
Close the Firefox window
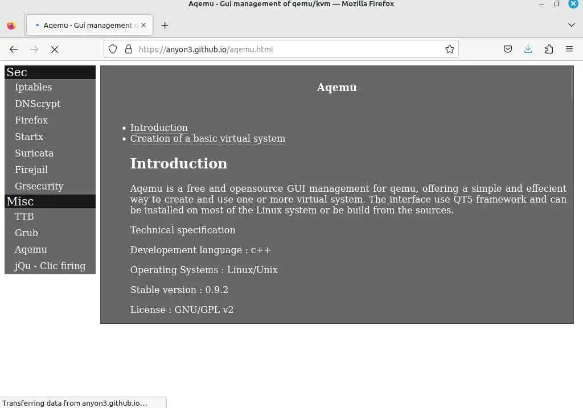(573, 4)
